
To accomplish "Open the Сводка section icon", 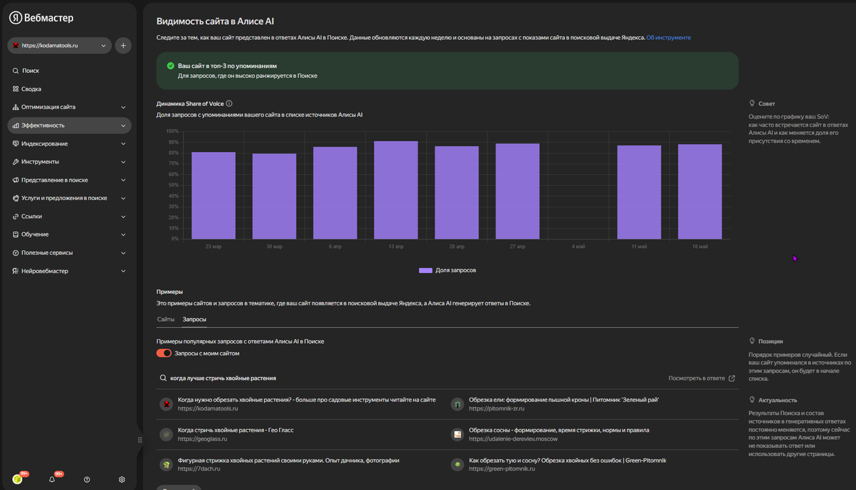I will click(16, 89).
